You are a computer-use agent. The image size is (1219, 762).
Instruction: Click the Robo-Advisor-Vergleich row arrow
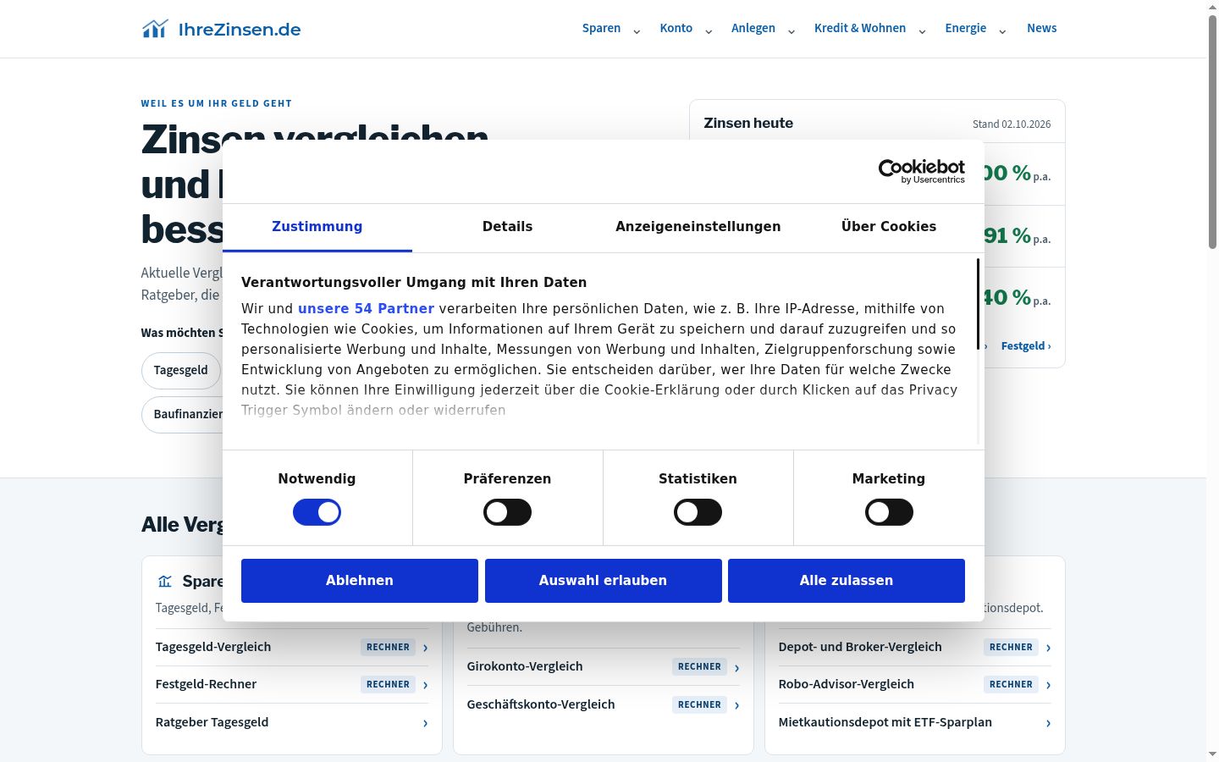(1048, 685)
